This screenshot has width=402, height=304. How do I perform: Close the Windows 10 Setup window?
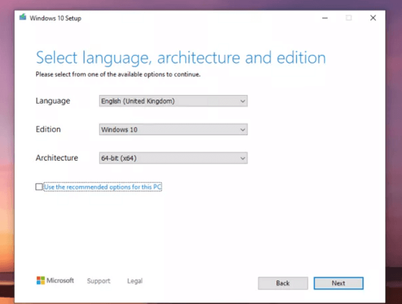click(x=373, y=18)
